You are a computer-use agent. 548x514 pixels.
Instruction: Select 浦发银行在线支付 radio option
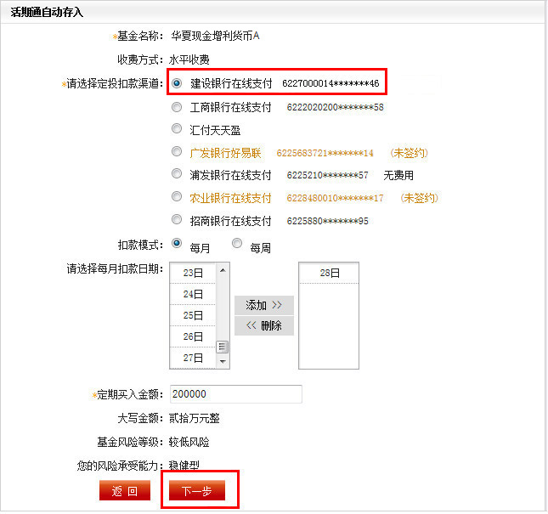177,173
